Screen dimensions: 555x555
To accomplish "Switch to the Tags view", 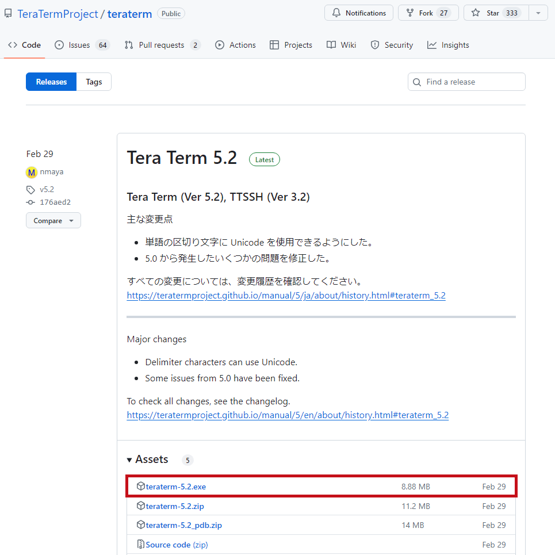I will (94, 82).
